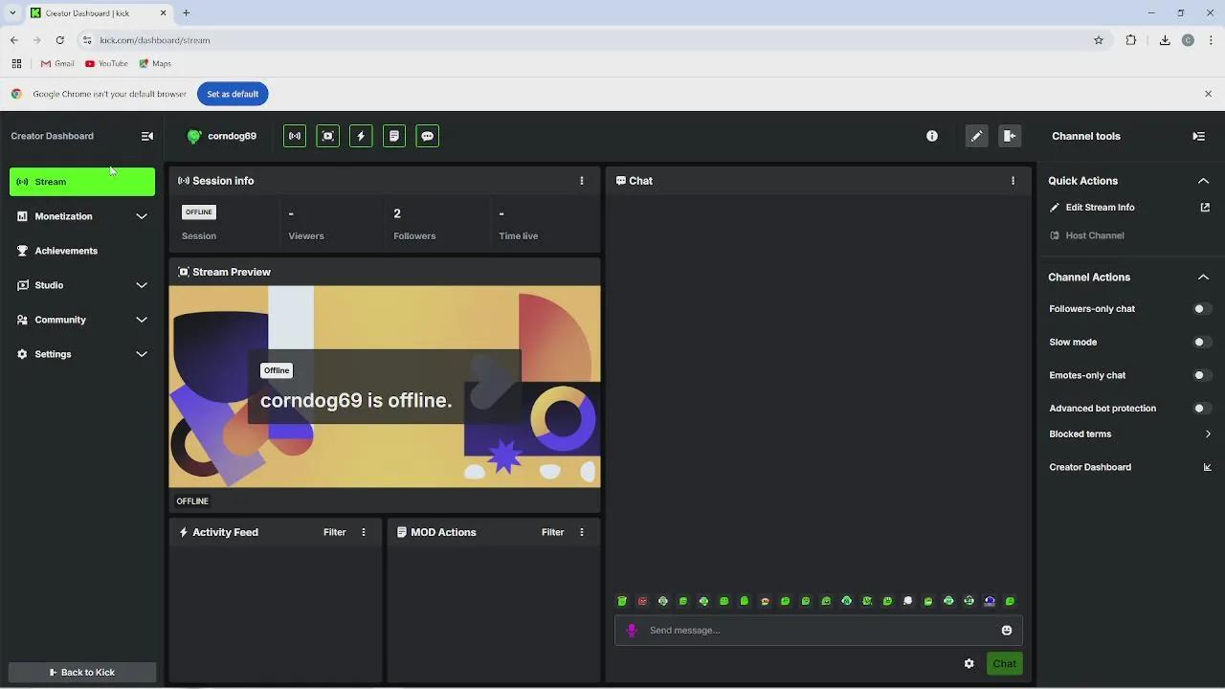Viewport: 1225px width, 689px height.
Task: Enable Emotes-only chat switch
Action: pos(1201,375)
